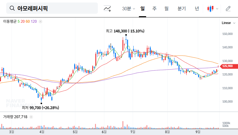Click the 아모레퍼시픽 search field

pyautogui.click(x=52, y=8)
